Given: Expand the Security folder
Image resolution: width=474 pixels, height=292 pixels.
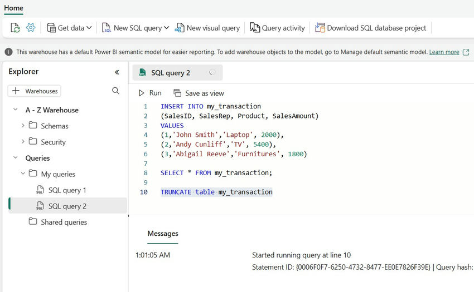Looking at the screenshot, I should pos(23,142).
